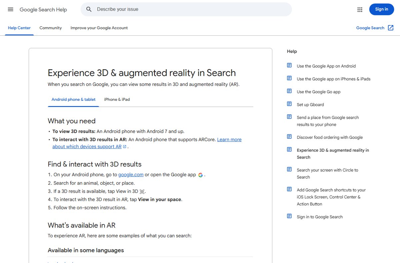The image size is (400, 263).
Task: Click article icon beside Send a place from Google search
Action: point(289,117)
